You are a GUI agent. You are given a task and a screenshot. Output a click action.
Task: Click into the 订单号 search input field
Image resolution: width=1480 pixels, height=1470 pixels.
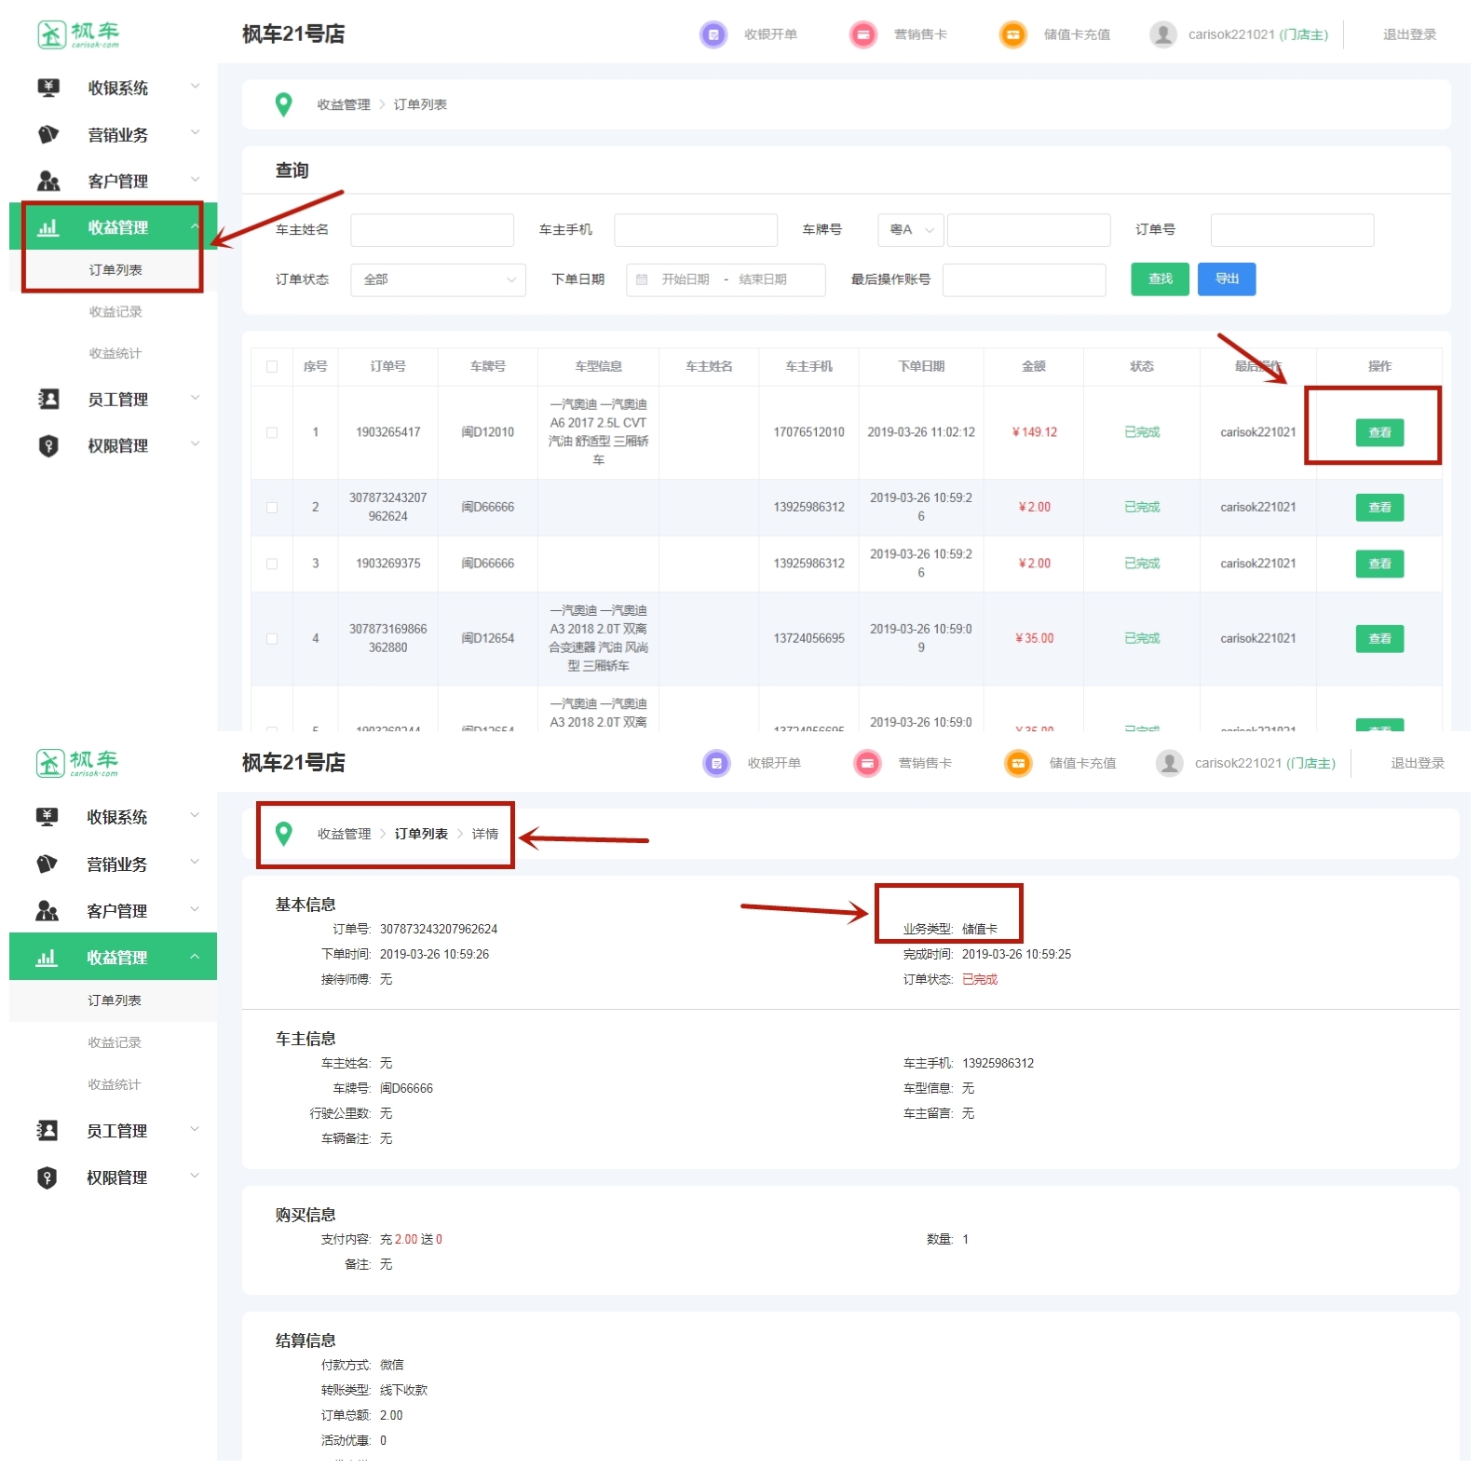1291,230
